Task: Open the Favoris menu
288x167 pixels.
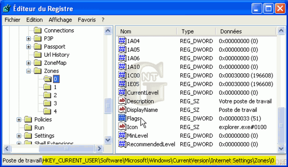Action: [87, 20]
